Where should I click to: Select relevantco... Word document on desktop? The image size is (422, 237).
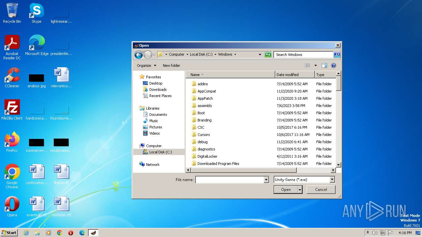[61, 78]
